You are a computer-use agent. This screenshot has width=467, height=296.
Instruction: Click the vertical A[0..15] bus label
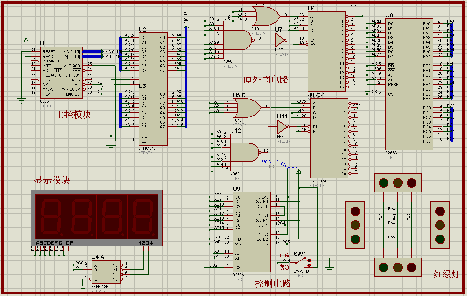186,17
